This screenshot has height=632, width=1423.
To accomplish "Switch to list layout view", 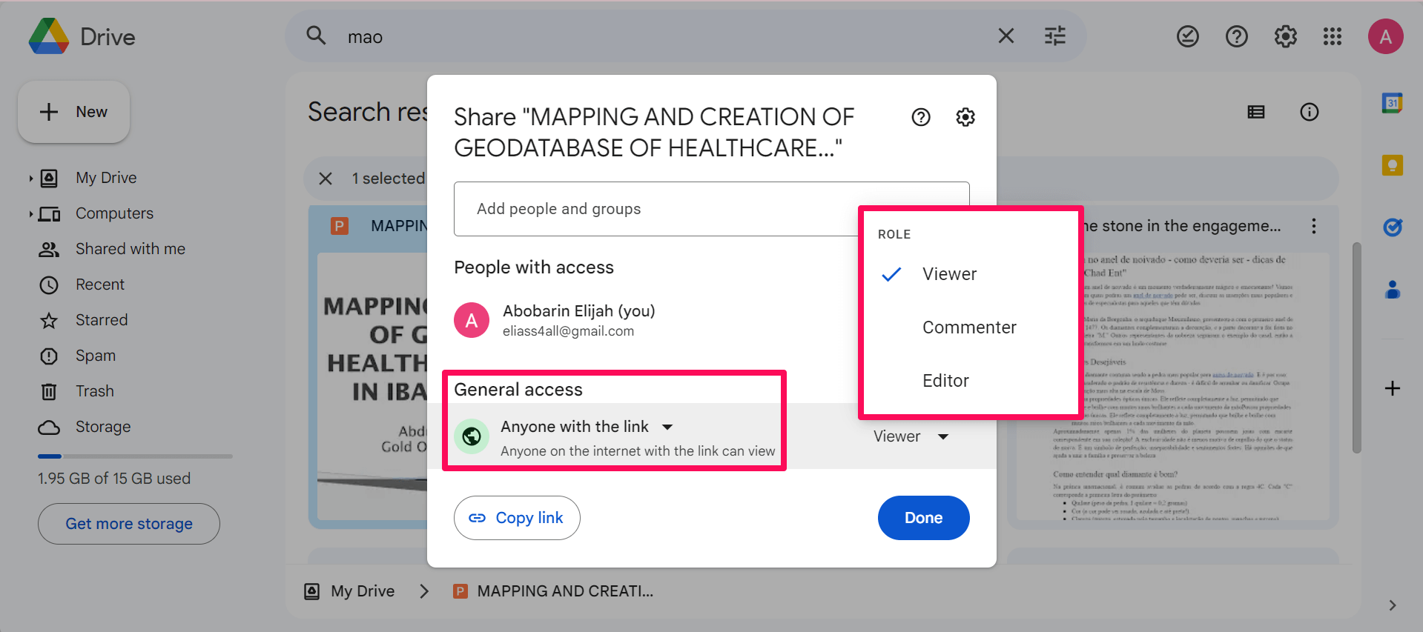I will (x=1255, y=112).
